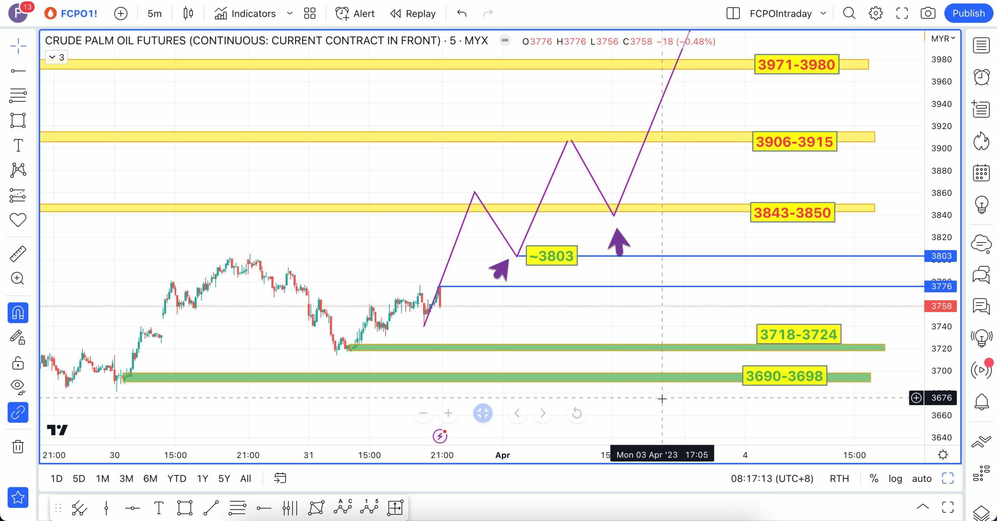Click the 3803 blue price line label
The width and height of the screenshot is (997, 521).
coord(941,256)
